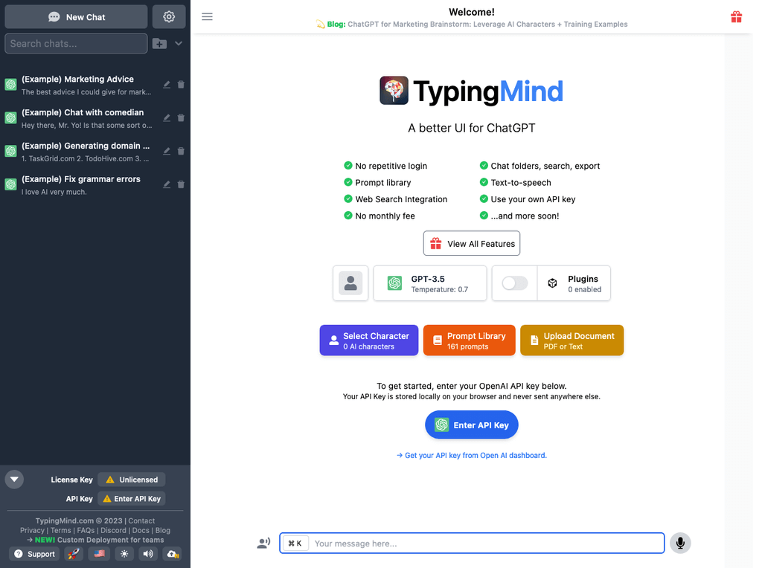Collapse the license panel with the arrow button
762x568 pixels.
[x=14, y=479]
